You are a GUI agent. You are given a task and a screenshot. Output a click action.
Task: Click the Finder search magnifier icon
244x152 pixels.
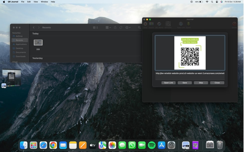139,28
